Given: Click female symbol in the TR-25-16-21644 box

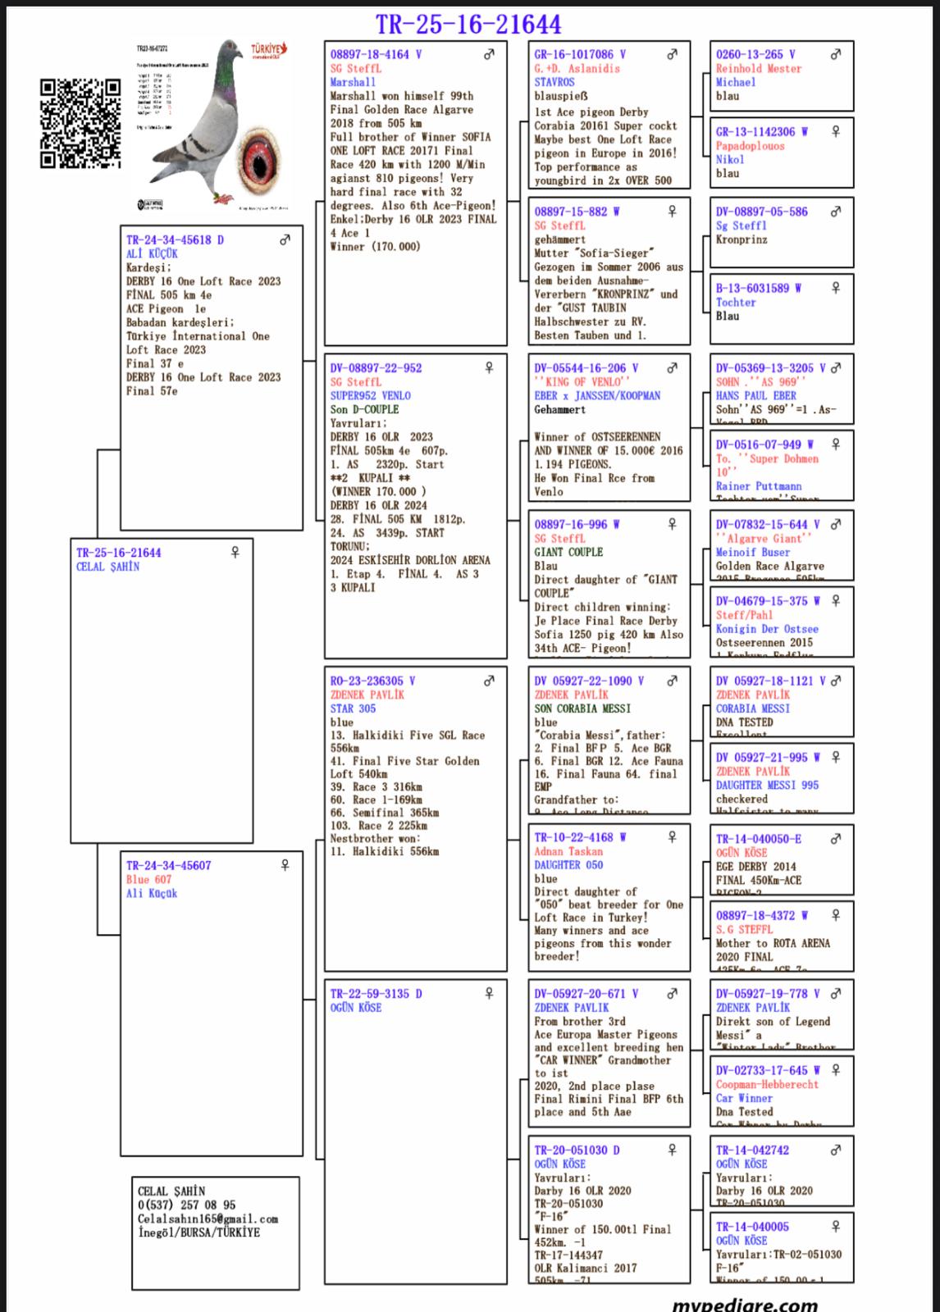Looking at the screenshot, I should click(235, 553).
